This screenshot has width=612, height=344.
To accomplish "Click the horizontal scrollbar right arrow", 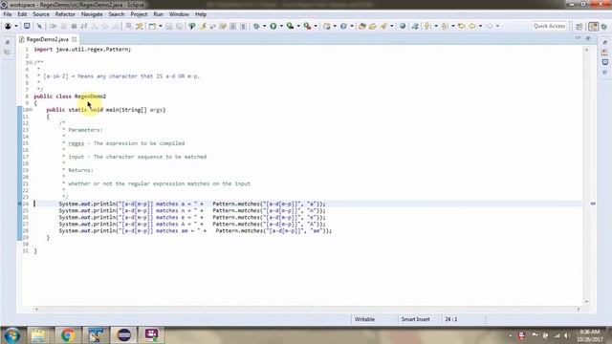I will (x=579, y=309).
